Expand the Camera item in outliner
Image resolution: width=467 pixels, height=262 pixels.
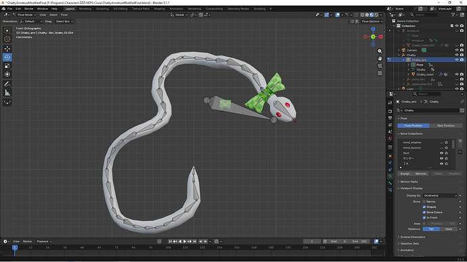[399, 50]
